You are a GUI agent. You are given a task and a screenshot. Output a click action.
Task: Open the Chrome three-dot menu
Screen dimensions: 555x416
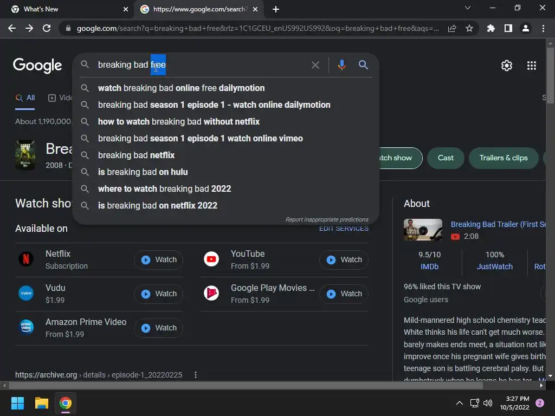click(543, 28)
